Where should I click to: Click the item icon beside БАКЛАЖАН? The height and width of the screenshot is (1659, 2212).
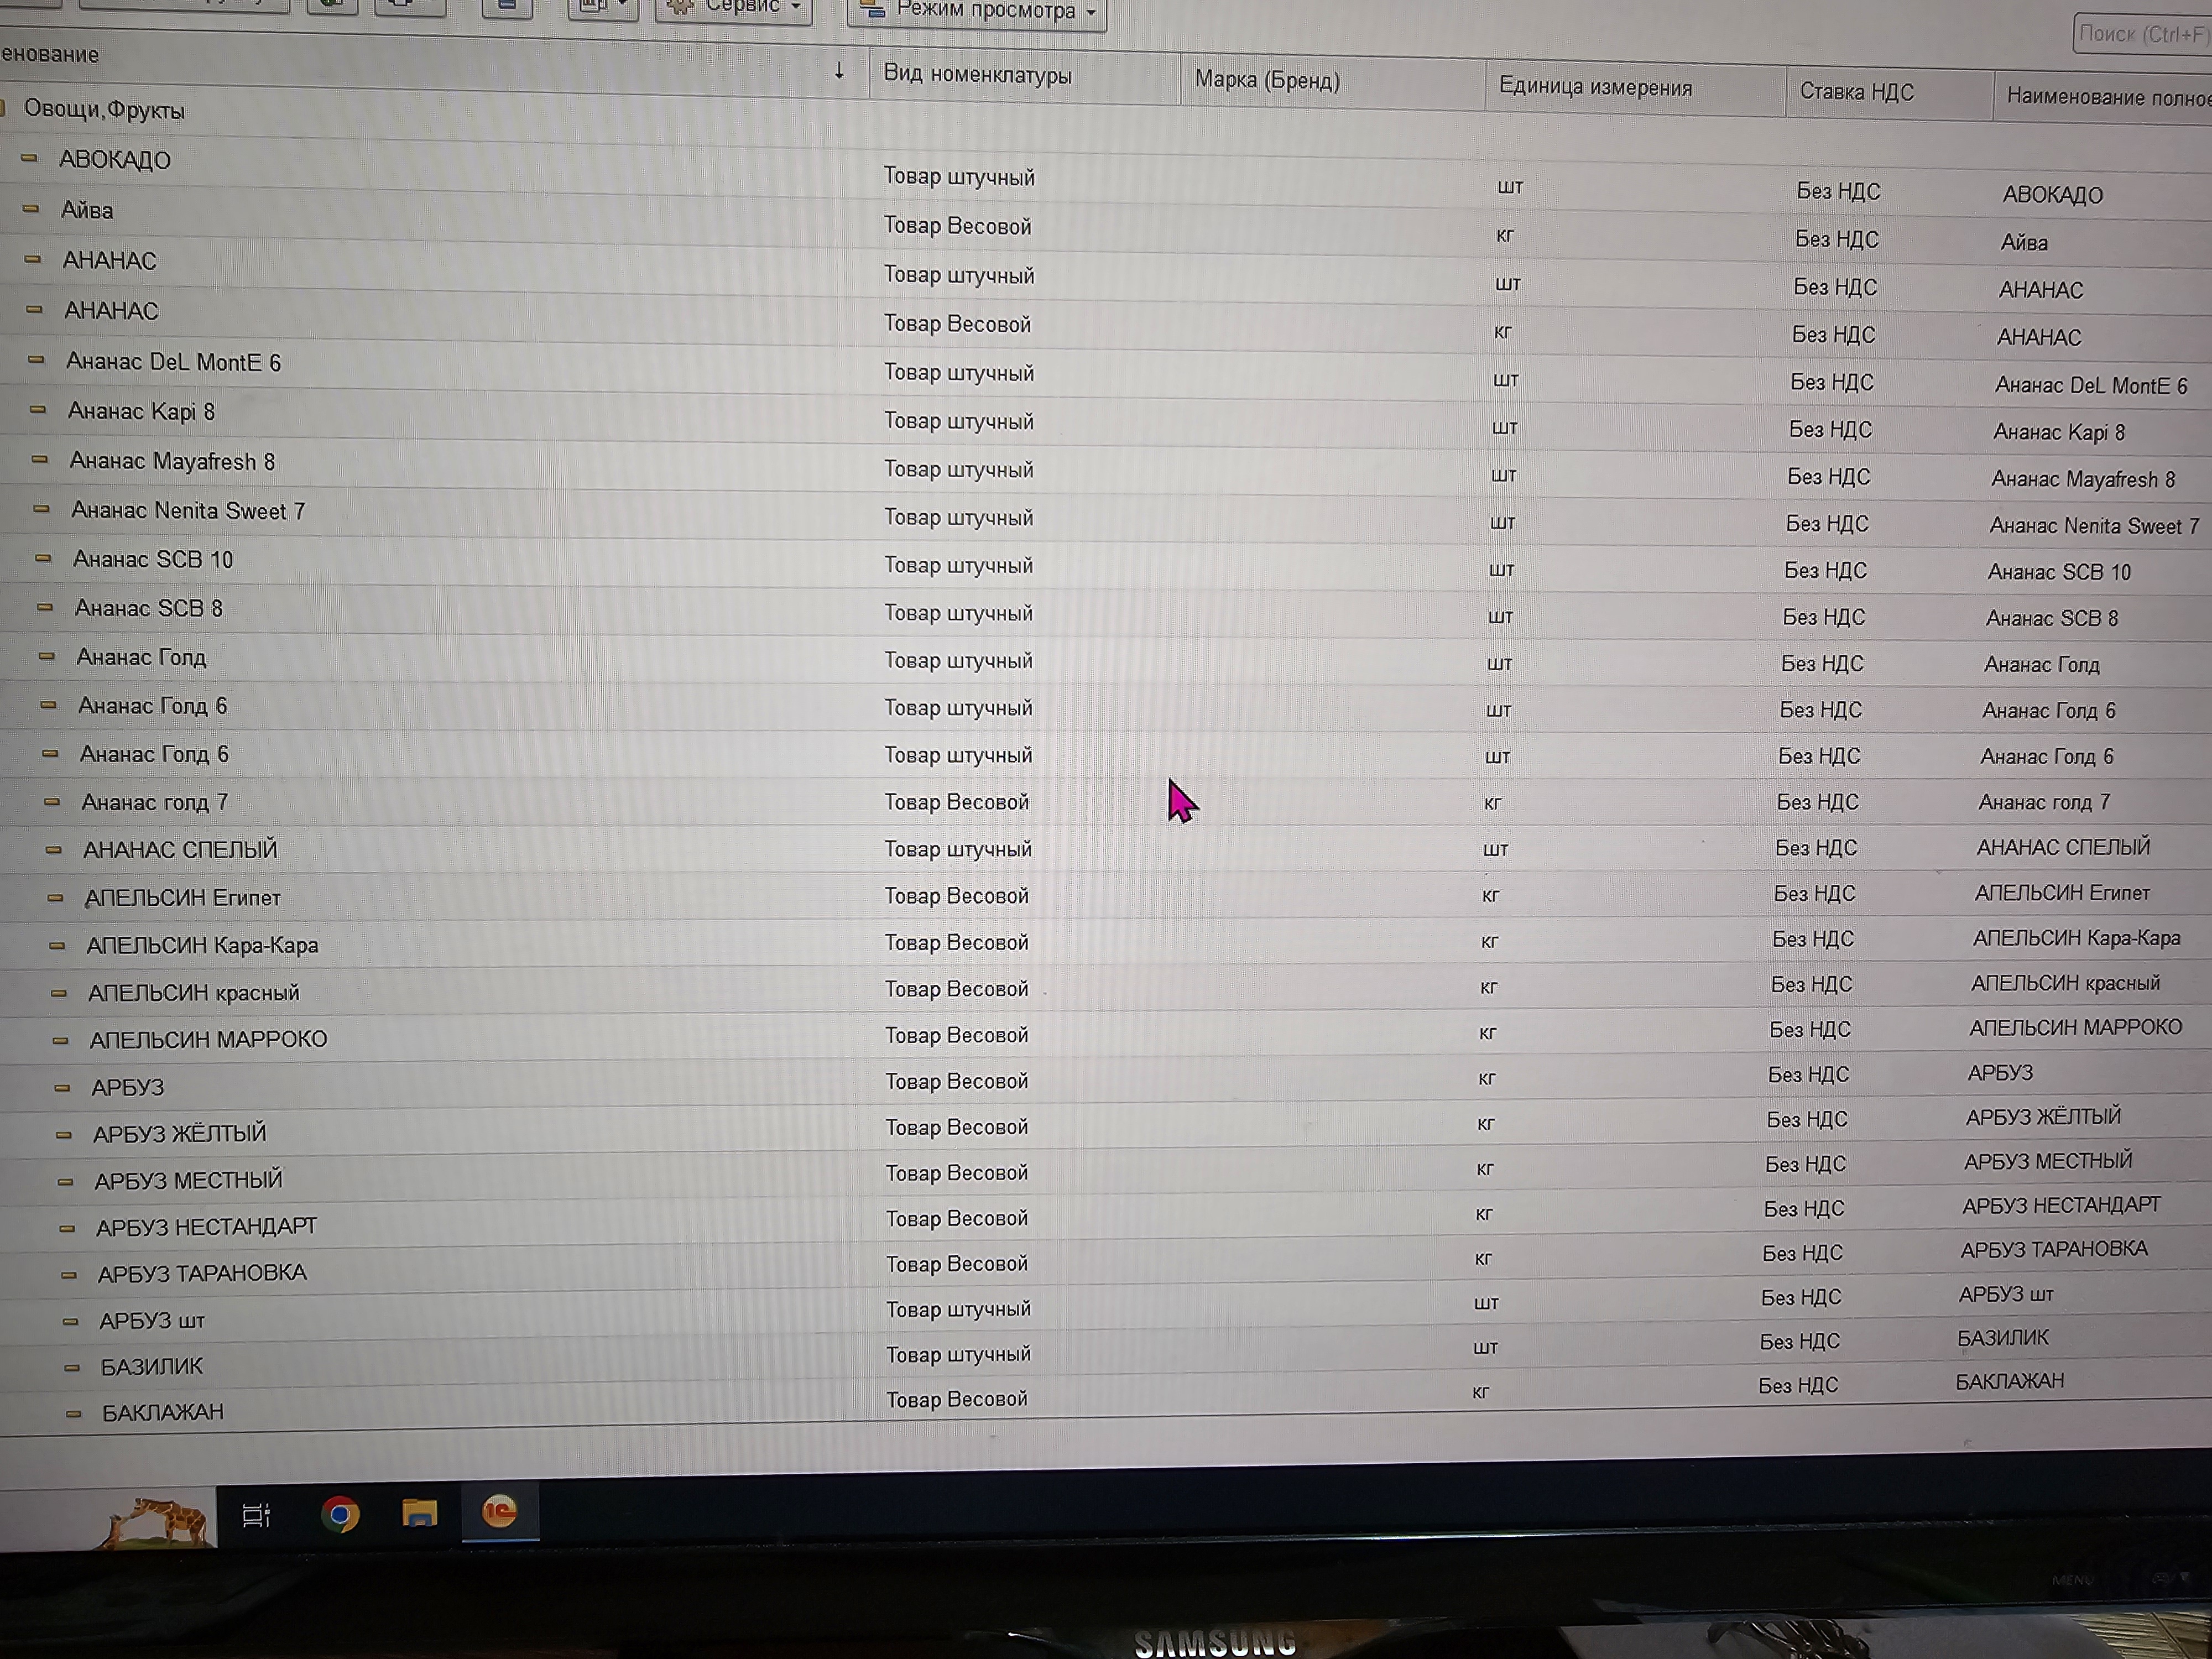(73, 1413)
